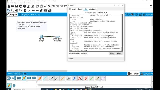Choose Console cable light blue curve
160x90 pixels.
(45, 78)
